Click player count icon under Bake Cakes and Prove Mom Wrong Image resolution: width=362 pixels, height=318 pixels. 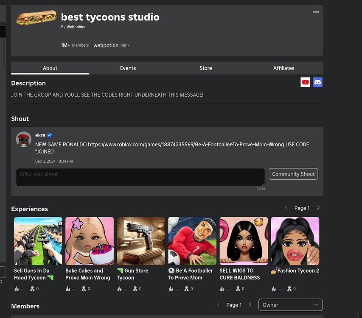pos(84,289)
